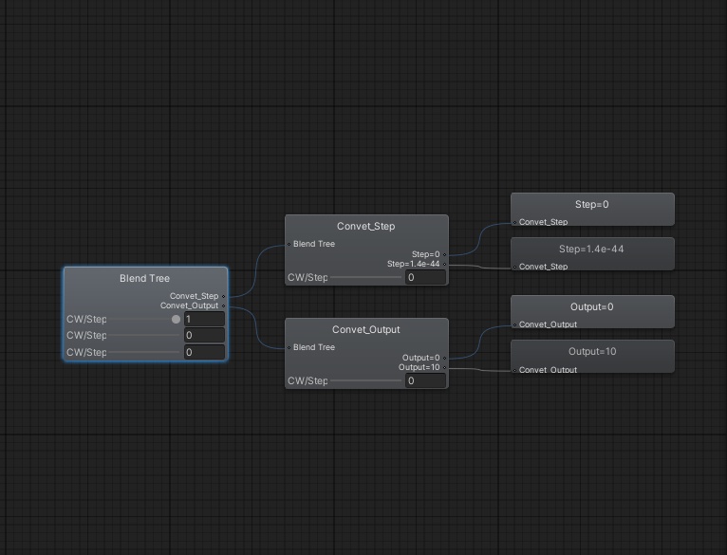This screenshot has height=555, width=727.
Task: Click the Output=0 output port on Convet_Output
Action: (x=444, y=358)
